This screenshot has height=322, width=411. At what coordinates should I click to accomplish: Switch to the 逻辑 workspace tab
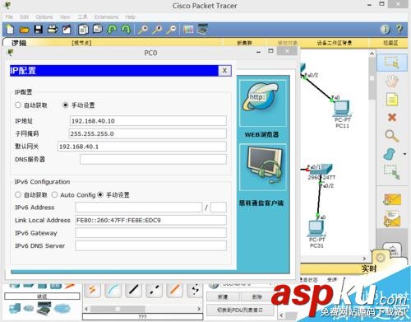19,43
